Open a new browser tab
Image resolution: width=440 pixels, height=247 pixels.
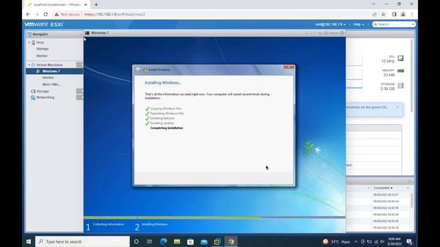click(x=96, y=5)
